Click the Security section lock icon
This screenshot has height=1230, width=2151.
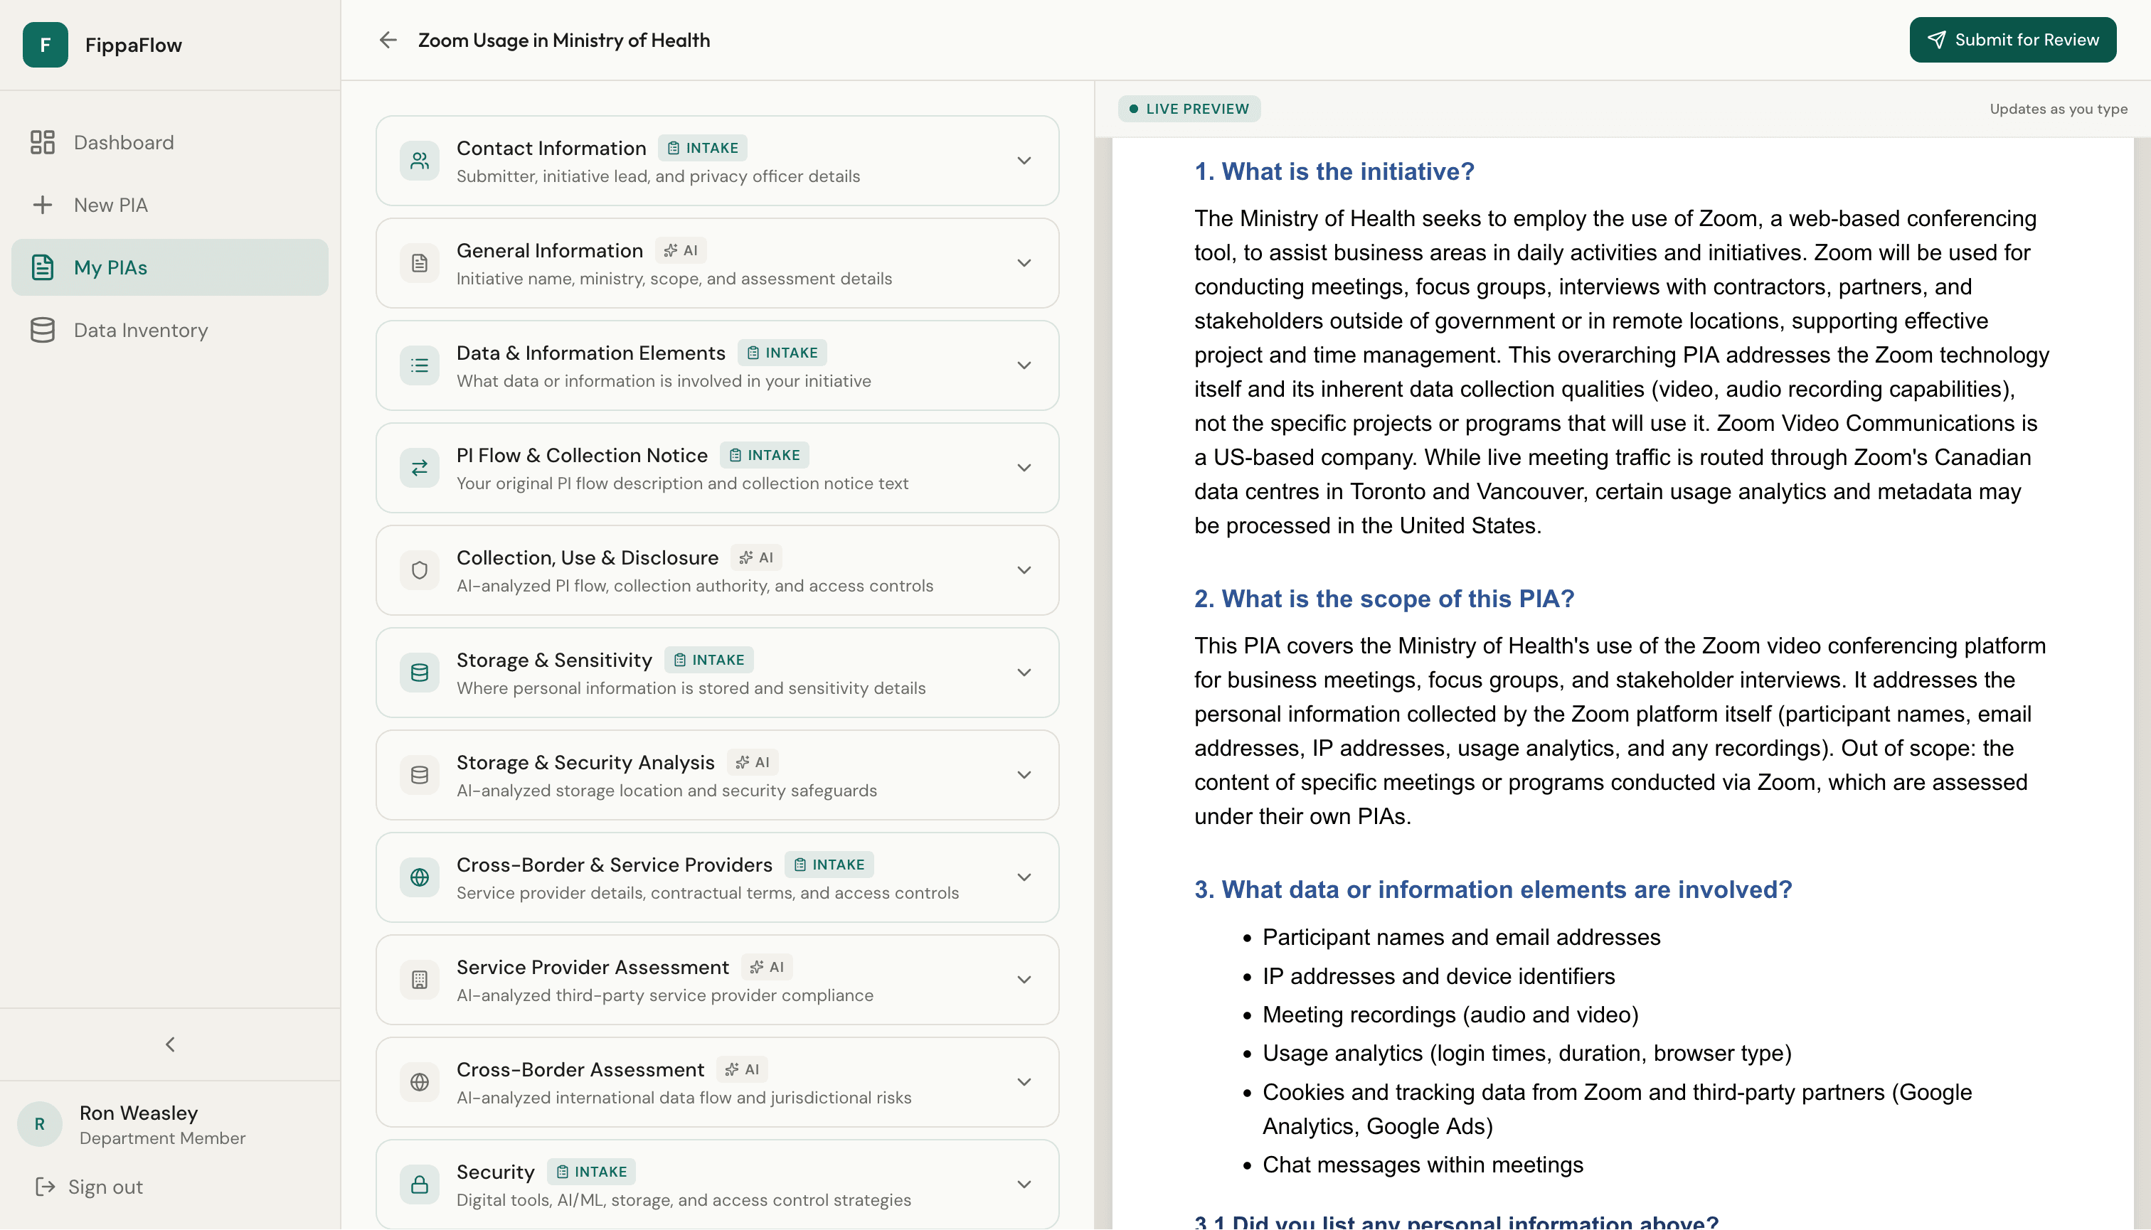tap(419, 1184)
